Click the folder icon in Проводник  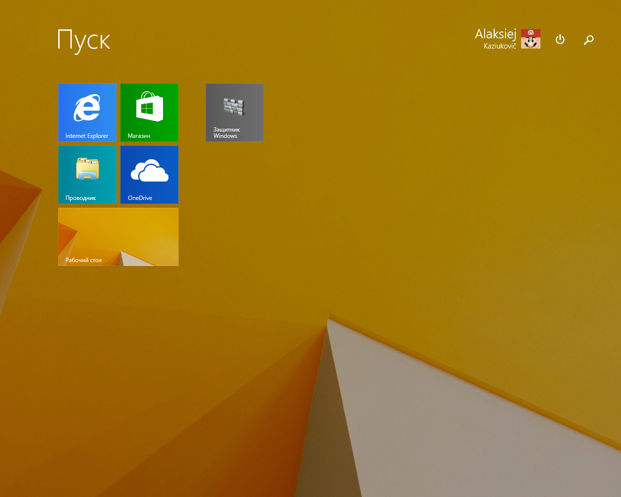pos(87,169)
